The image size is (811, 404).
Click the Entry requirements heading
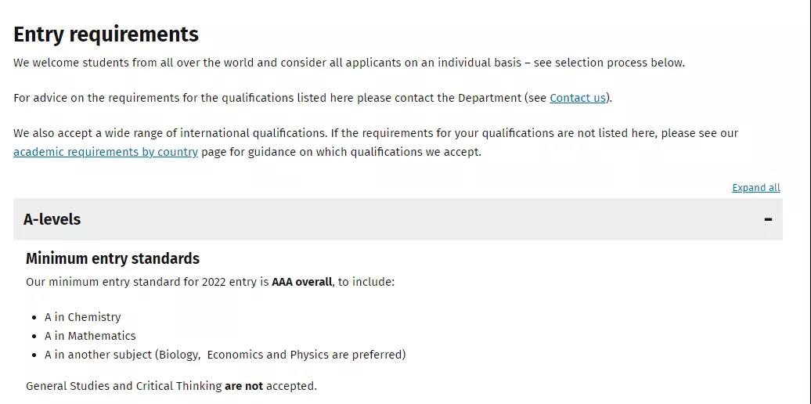(x=106, y=34)
